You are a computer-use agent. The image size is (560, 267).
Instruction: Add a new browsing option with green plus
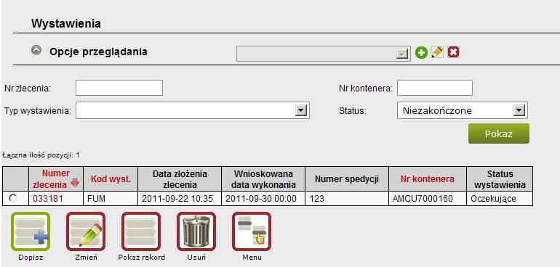coord(421,53)
